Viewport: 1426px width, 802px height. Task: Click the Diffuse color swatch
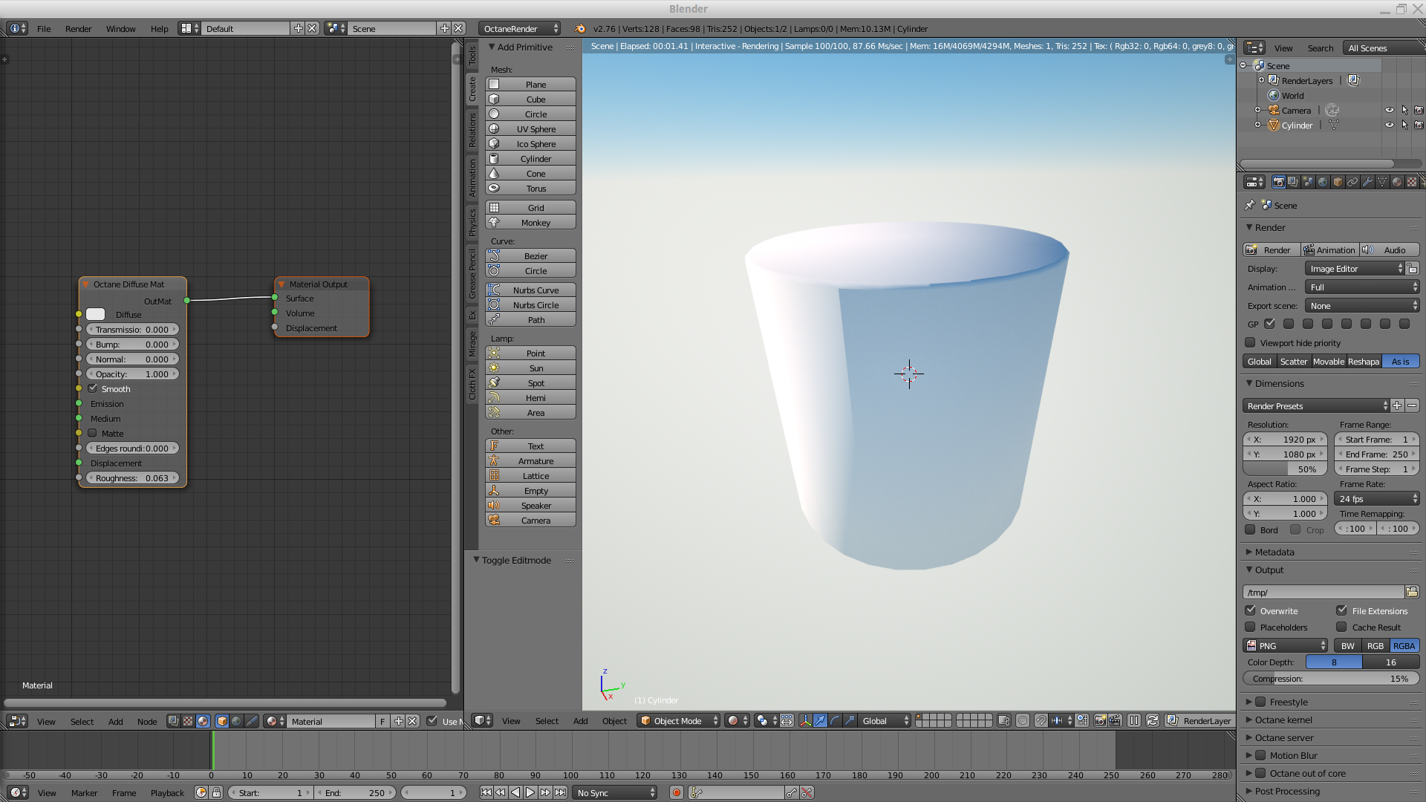coord(96,314)
